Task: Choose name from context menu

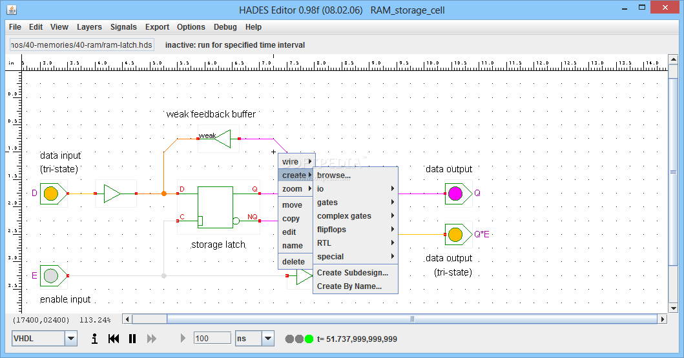Action: tap(296, 245)
